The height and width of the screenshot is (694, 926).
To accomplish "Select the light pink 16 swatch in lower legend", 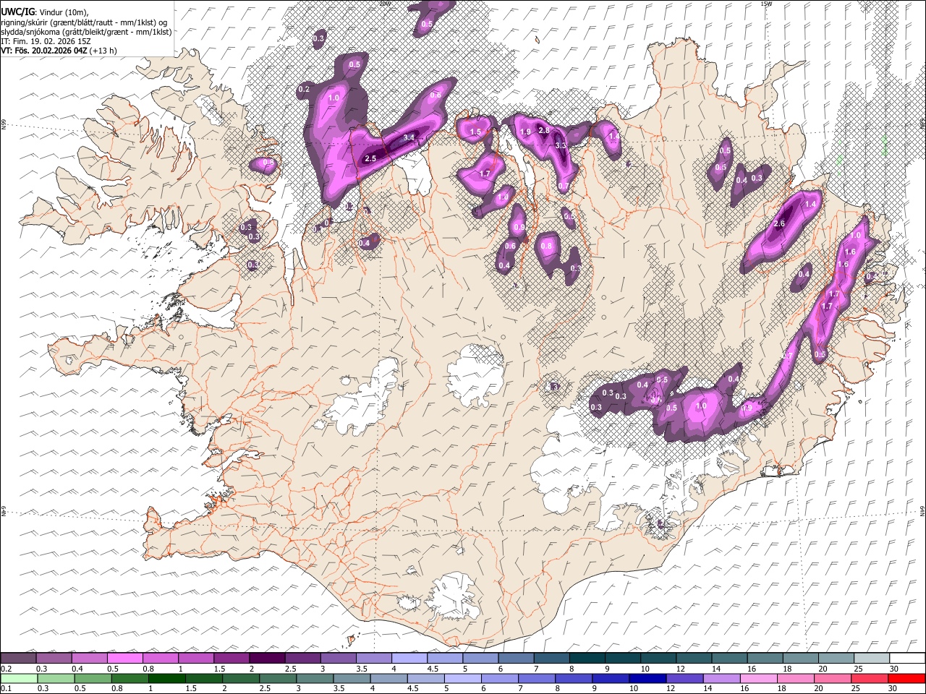I will pyautogui.click(x=759, y=678).
